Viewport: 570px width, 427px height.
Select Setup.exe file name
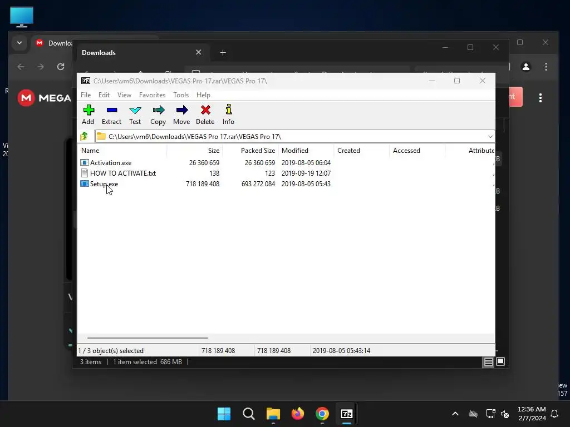[104, 183]
